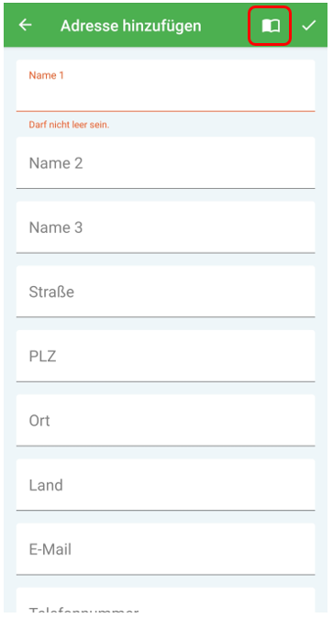This screenshot has width=333, height=618.
Task: Select the Name 2 field
Action: [x=166, y=163]
